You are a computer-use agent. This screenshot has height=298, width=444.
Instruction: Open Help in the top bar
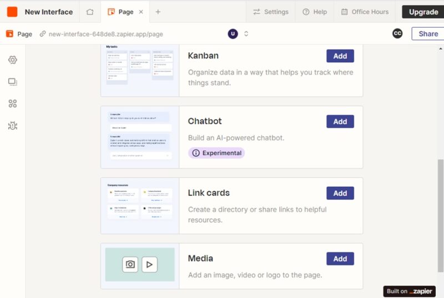(315, 12)
